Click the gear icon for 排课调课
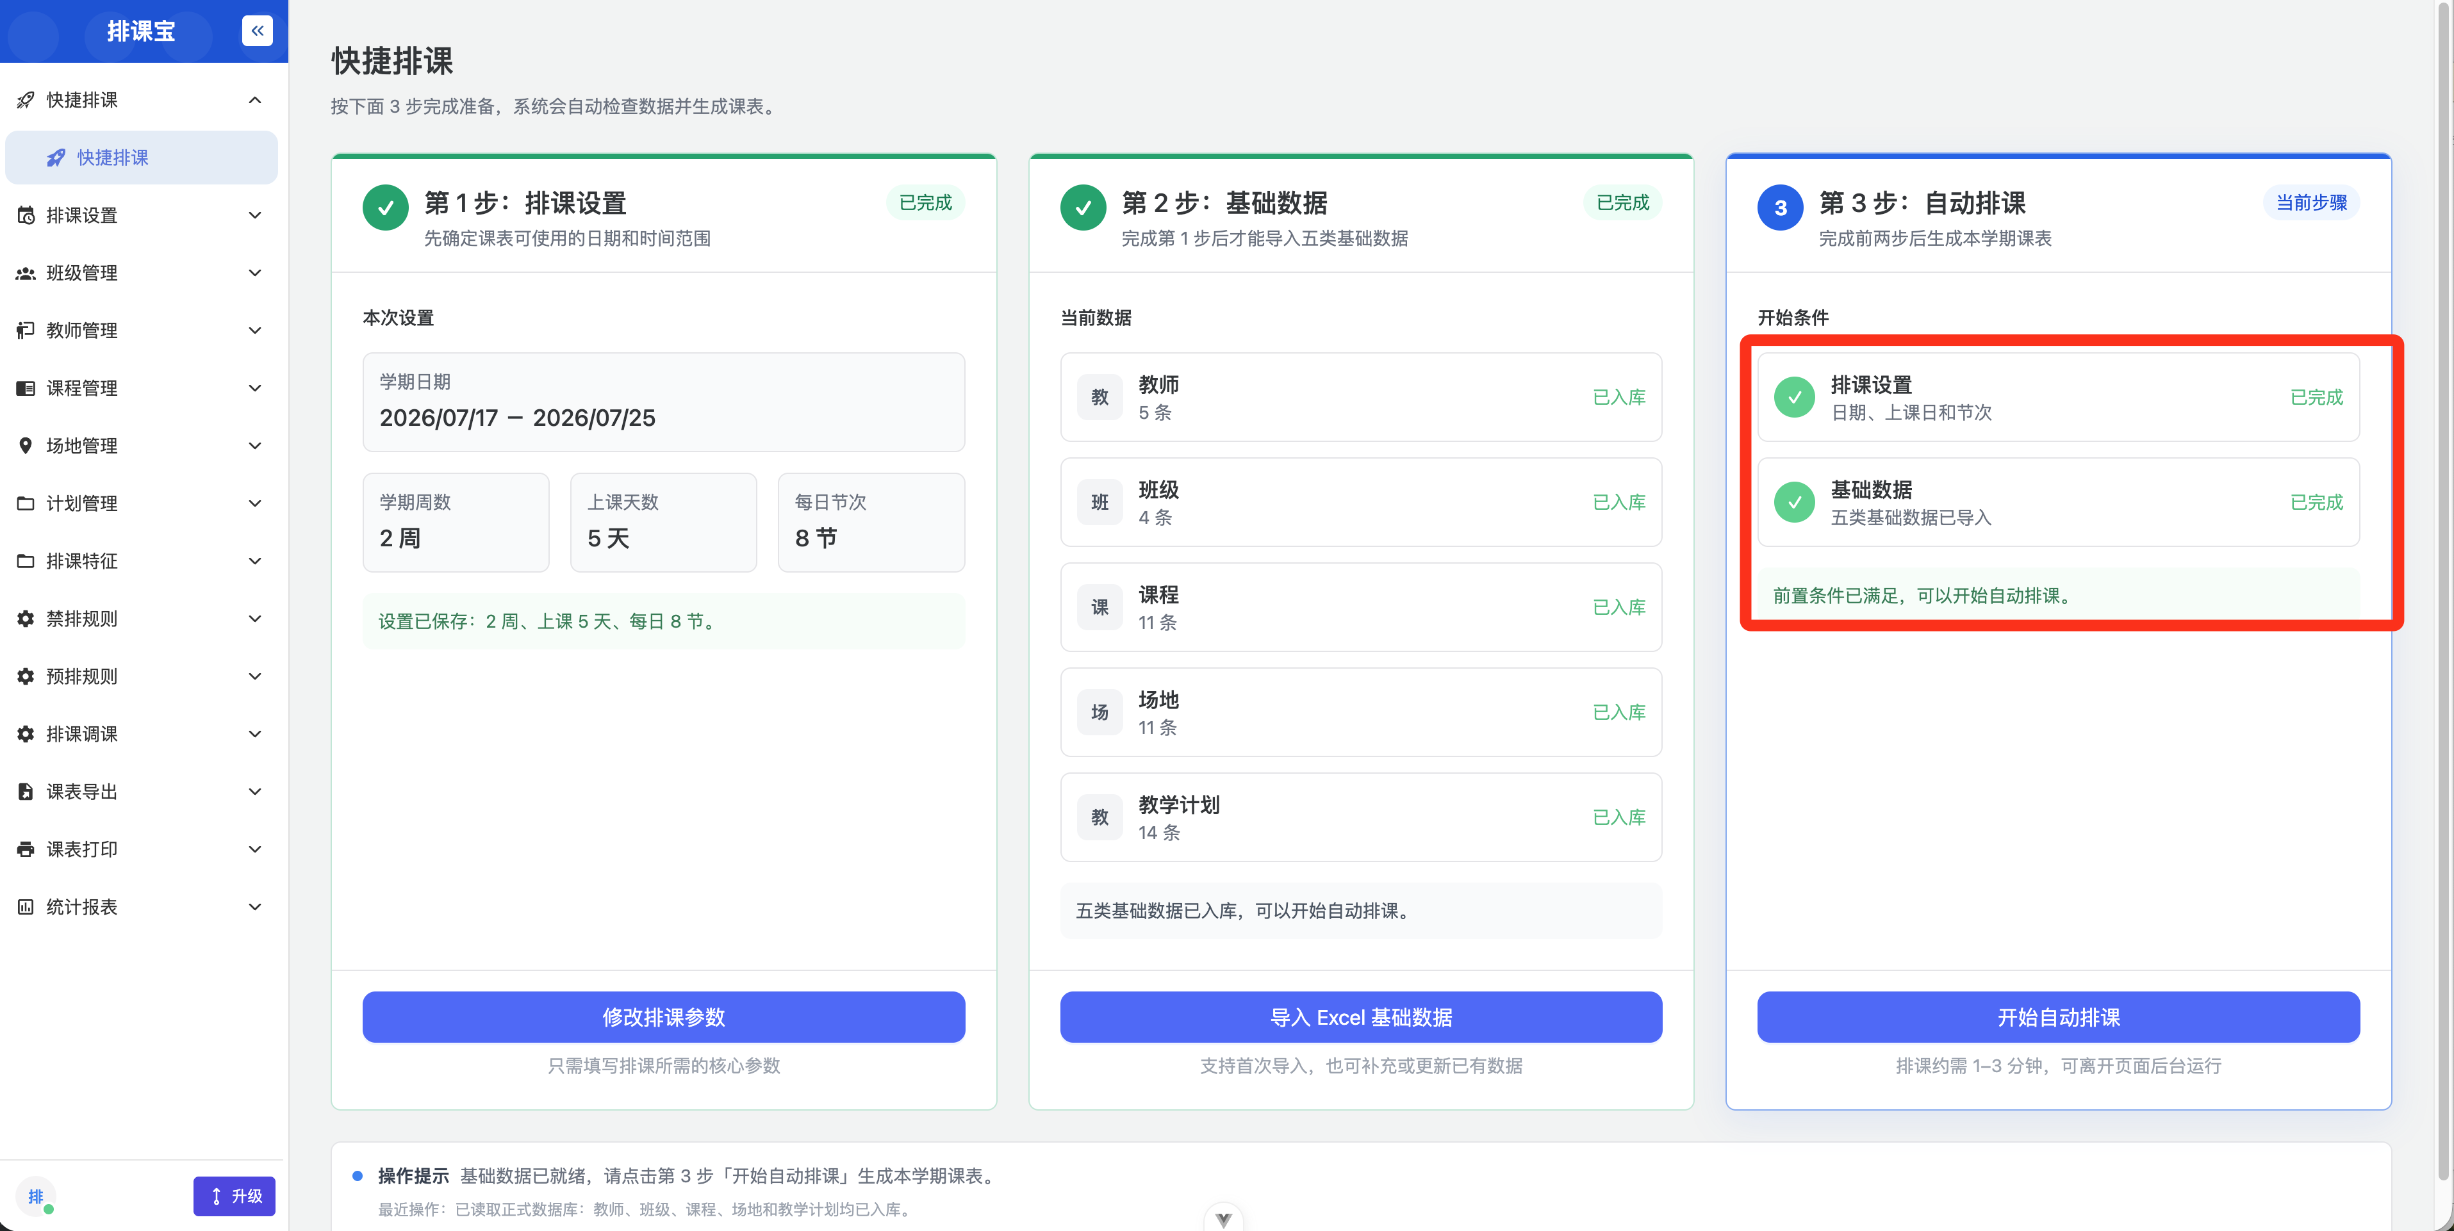 (26, 734)
